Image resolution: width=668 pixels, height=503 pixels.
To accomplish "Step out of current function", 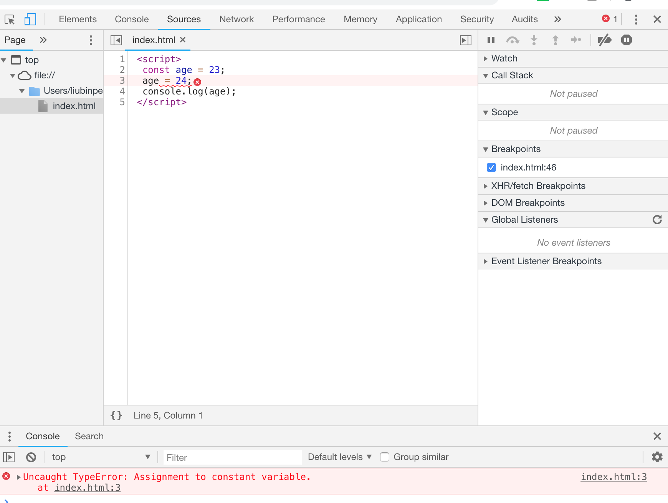I will point(555,40).
